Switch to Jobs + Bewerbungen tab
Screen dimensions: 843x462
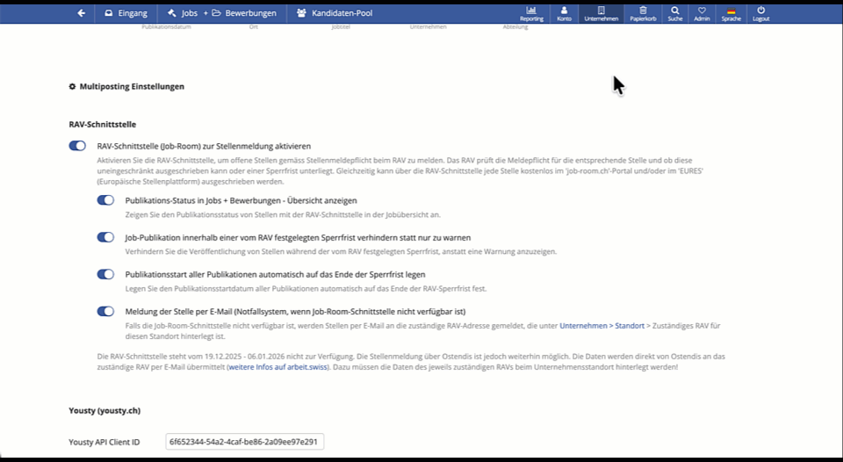coord(221,13)
